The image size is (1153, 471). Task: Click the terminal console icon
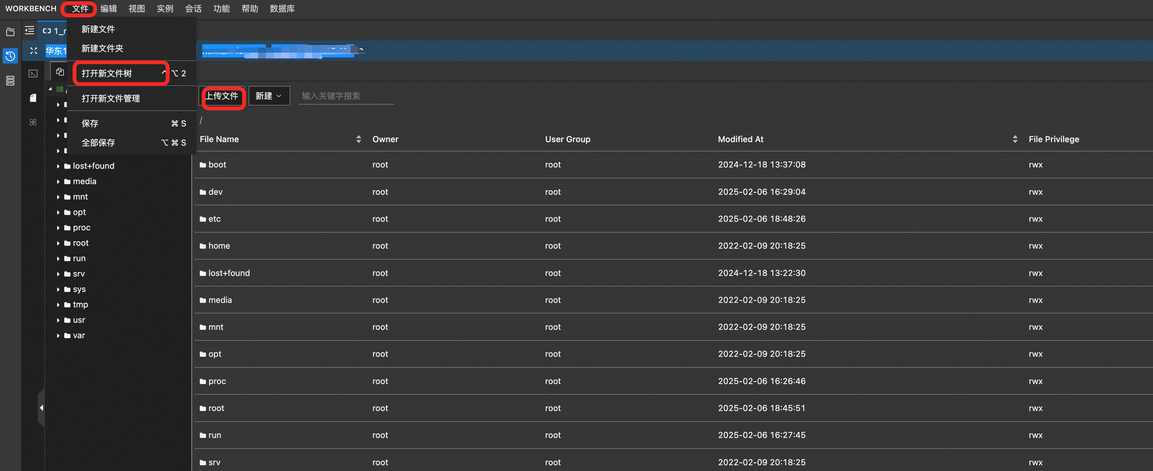[x=33, y=73]
